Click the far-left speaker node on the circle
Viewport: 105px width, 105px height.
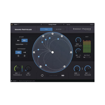(34, 52)
